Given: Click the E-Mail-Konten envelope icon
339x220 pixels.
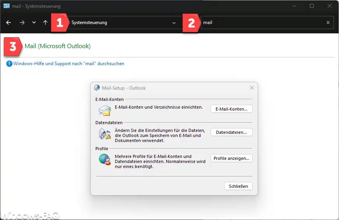Looking at the screenshot, I should [105, 110].
